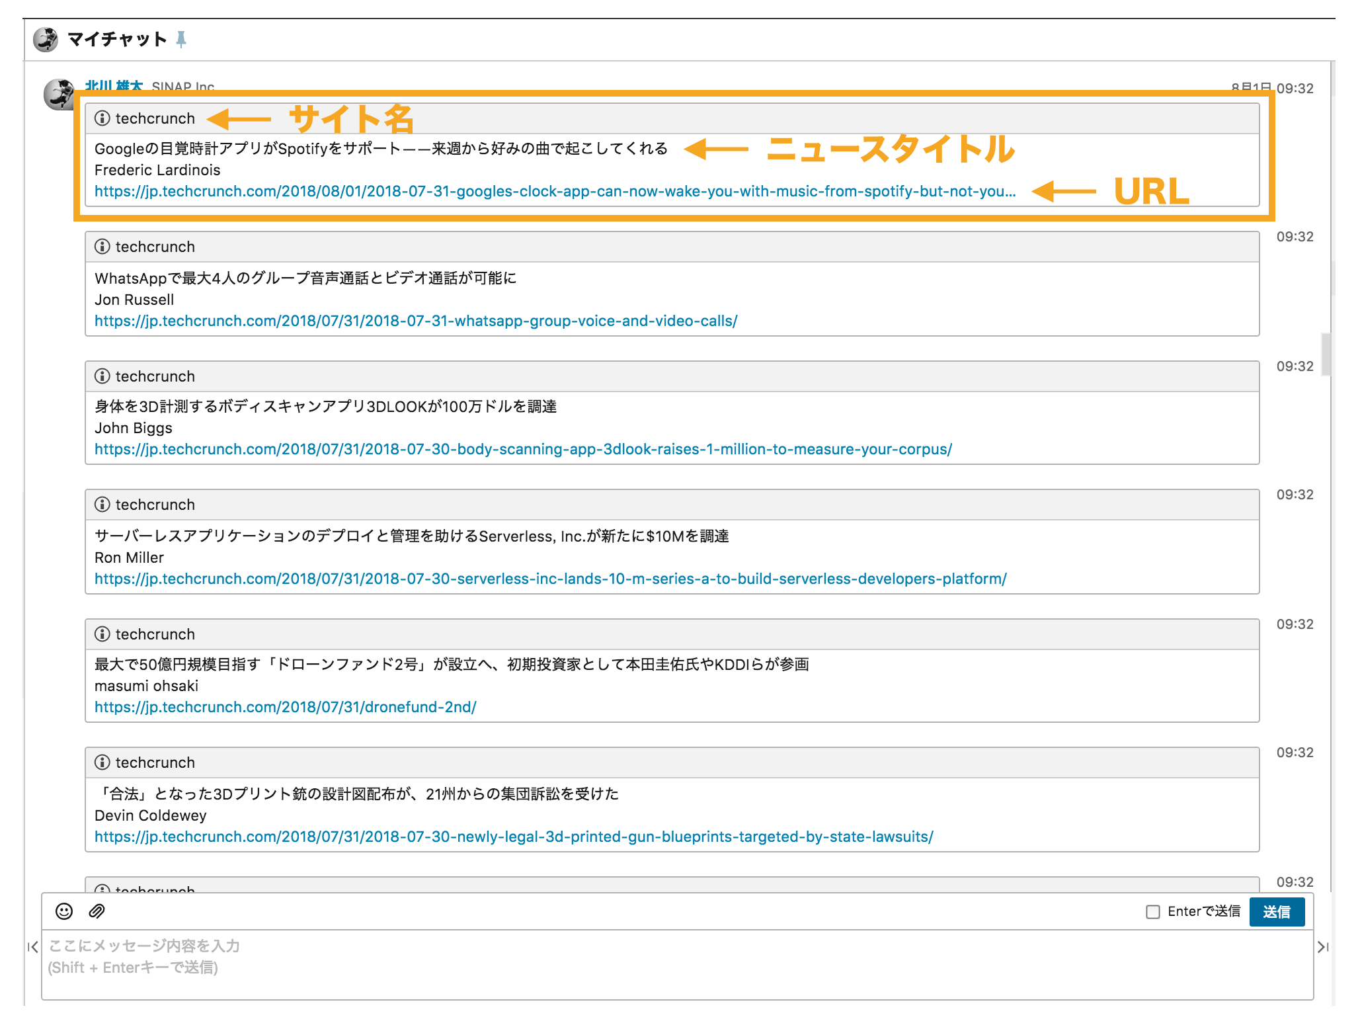Viewport: 1360px width, 1031px height.
Task: Focus the message input text area
Action: pos(677,964)
